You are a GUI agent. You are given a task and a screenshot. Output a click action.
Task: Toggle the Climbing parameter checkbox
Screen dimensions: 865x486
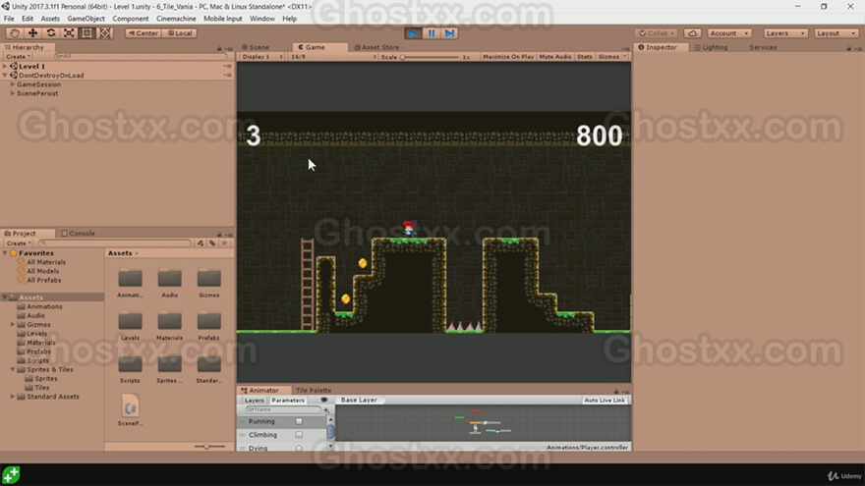click(x=299, y=435)
